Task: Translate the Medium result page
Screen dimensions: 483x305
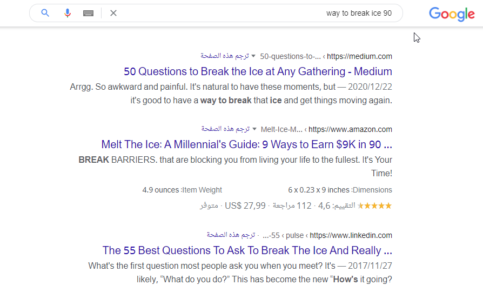Action: 225,56
